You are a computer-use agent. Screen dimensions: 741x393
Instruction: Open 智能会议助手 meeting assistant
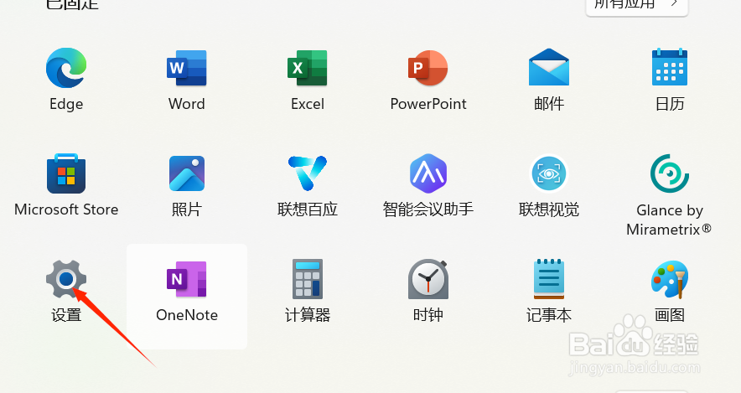point(428,173)
